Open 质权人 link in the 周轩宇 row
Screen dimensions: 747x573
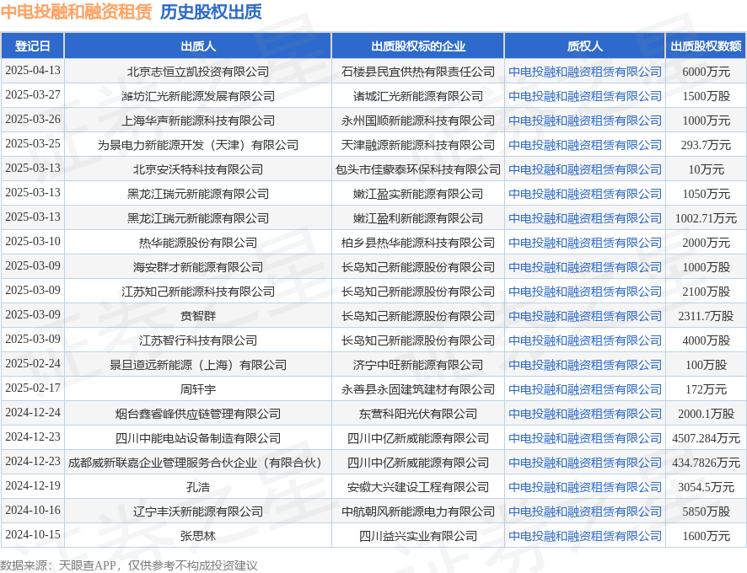585,389
